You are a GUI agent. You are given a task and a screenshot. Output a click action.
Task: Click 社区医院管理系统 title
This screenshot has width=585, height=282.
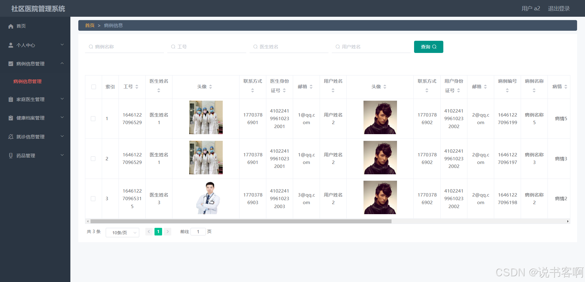pyautogui.click(x=38, y=9)
